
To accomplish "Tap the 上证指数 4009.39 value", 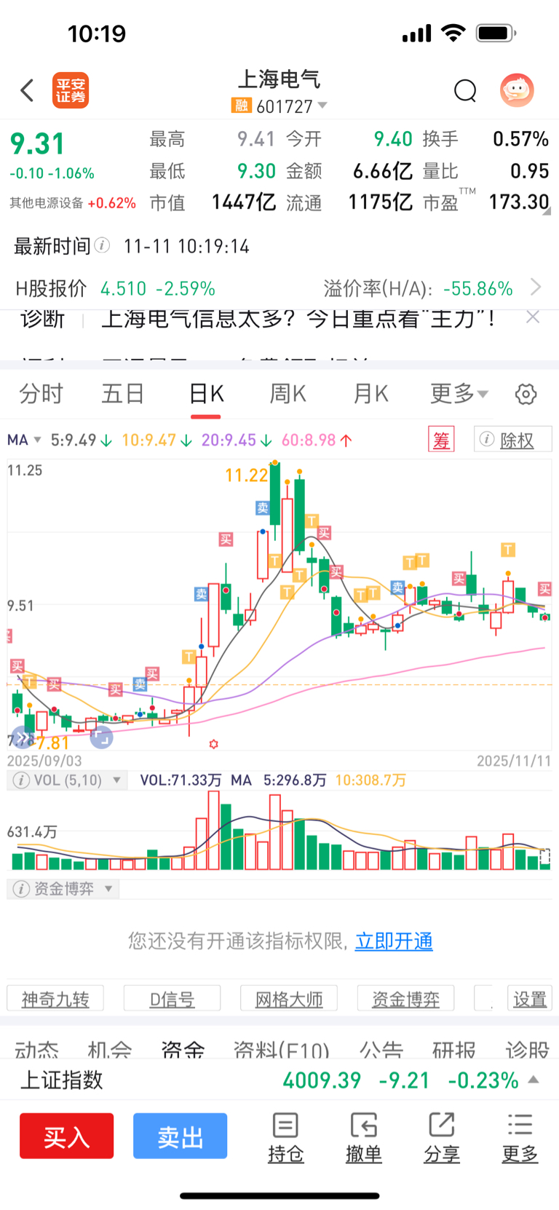I will point(322,1080).
